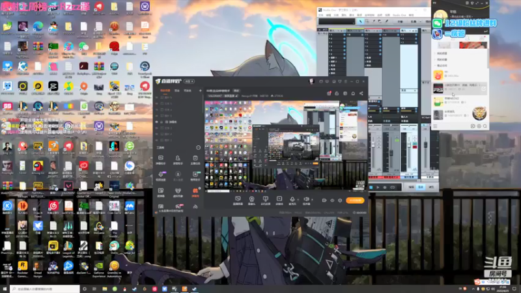Viewport: 521px width, 293px height.
Task: Open mode dropdown pill beside streaming app logo
Action: click(x=190, y=81)
